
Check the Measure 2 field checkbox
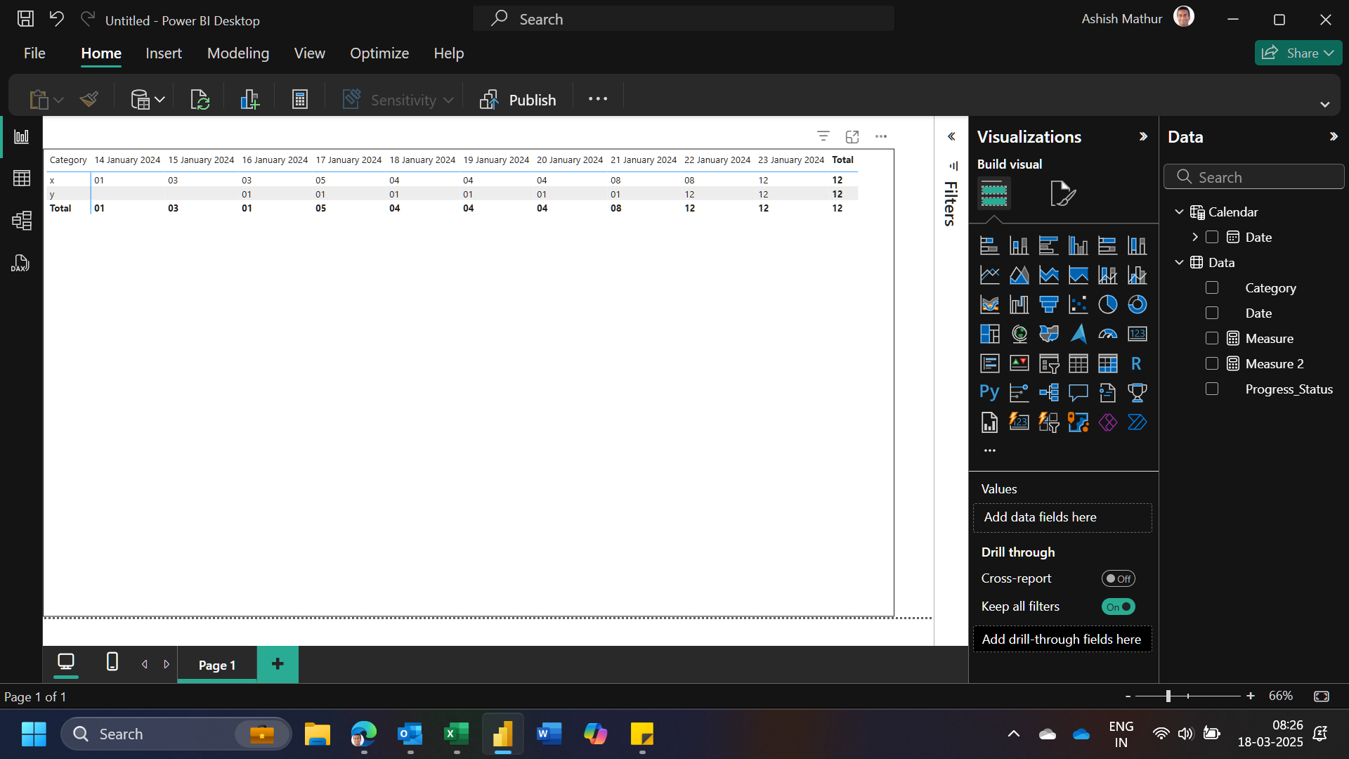[x=1212, y=363]
